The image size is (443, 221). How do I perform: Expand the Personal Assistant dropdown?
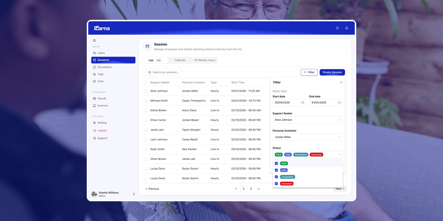coord(308,137)
